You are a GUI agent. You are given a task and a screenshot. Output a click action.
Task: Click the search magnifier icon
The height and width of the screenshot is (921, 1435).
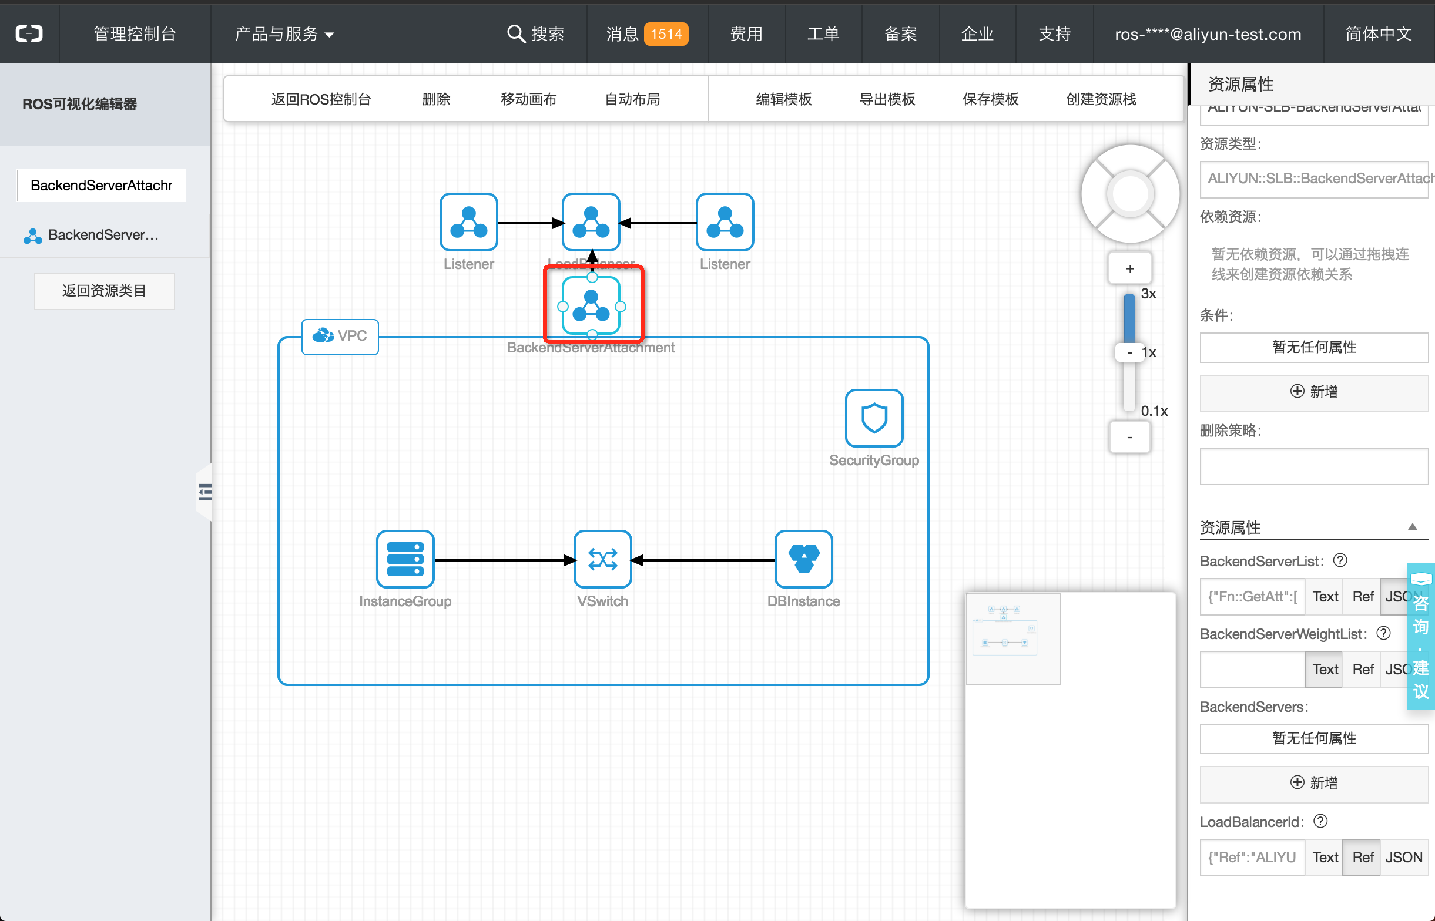(x=515, y=34)
